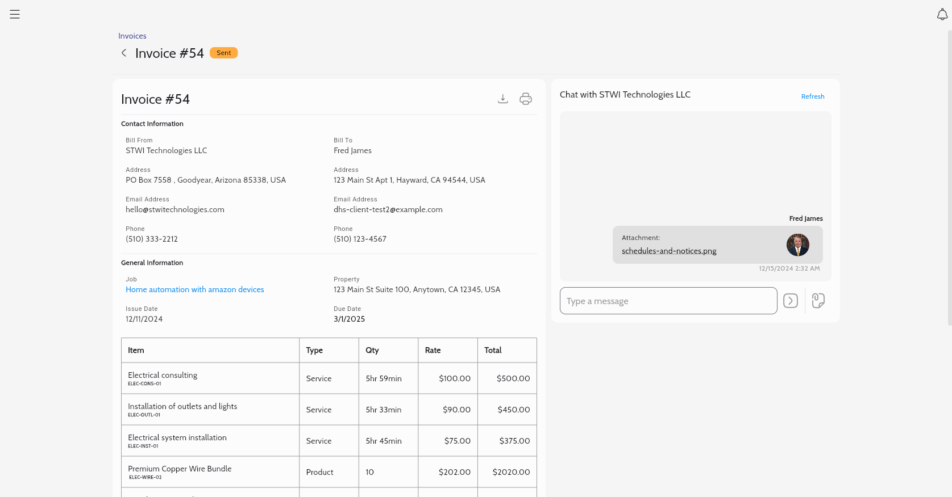Refresh the chat with STWI Technologies LLC
Image resolution: width=952 pixels, height=497 pixels.
coord(812,96)
